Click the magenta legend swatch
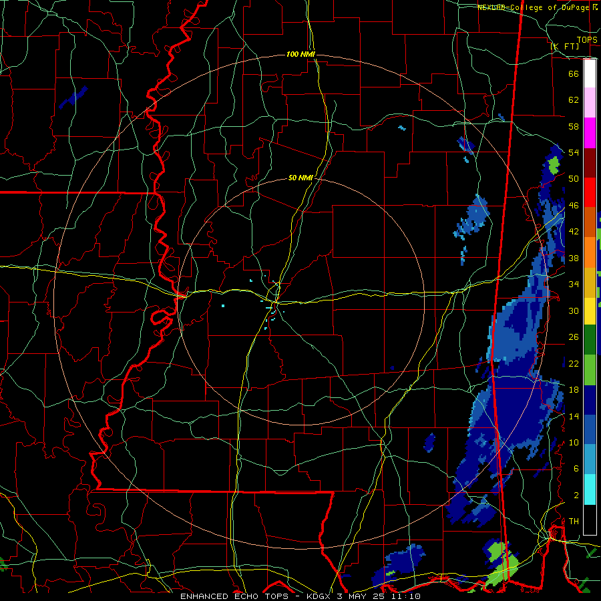The width and height of the screenshot is (601, 601). (590, 133)
